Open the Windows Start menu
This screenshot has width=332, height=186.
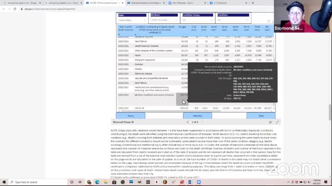click(x=4, y=182)
